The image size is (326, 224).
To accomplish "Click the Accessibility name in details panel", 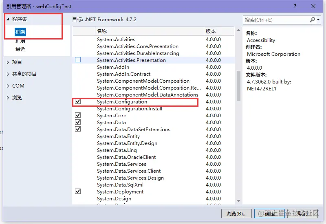I will [x=261, y=40].
